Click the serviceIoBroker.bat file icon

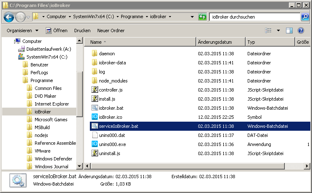pyautogui.click(x=95, y=126)
